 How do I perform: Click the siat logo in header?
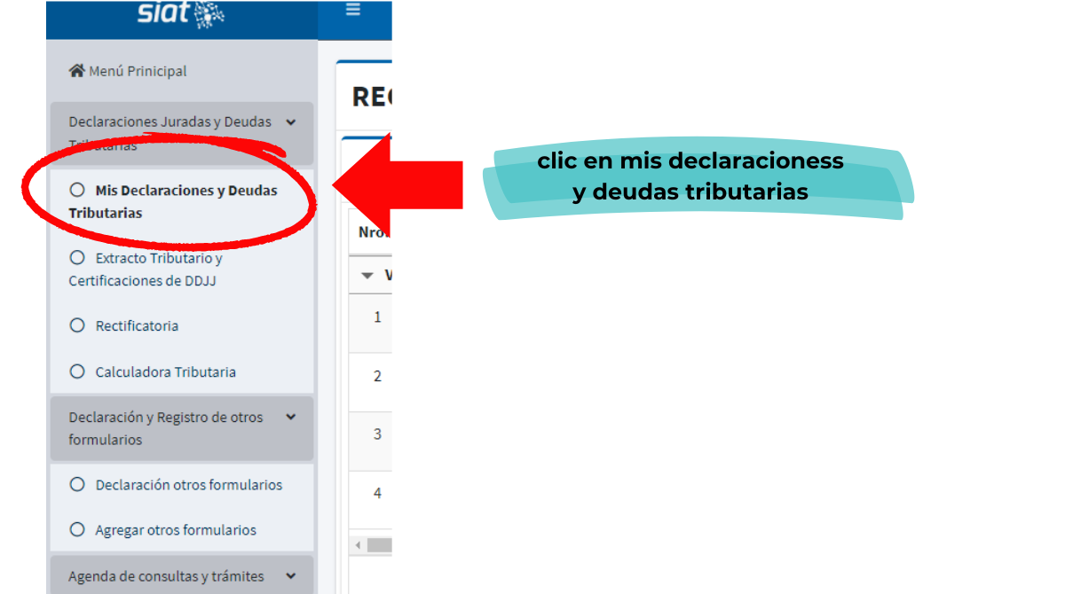coord(181,13)
